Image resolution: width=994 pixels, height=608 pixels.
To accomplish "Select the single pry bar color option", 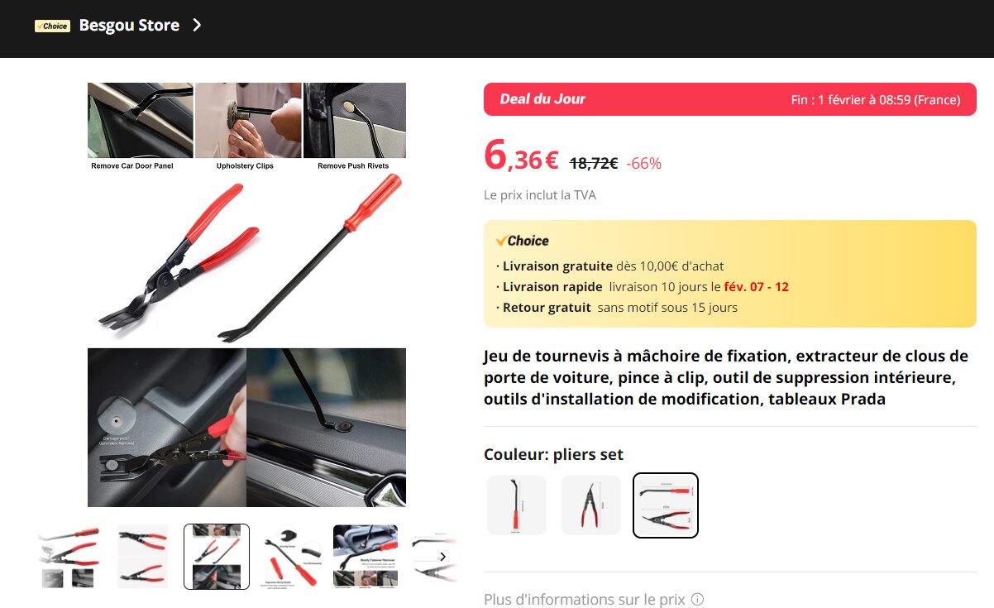I will 516,505.
